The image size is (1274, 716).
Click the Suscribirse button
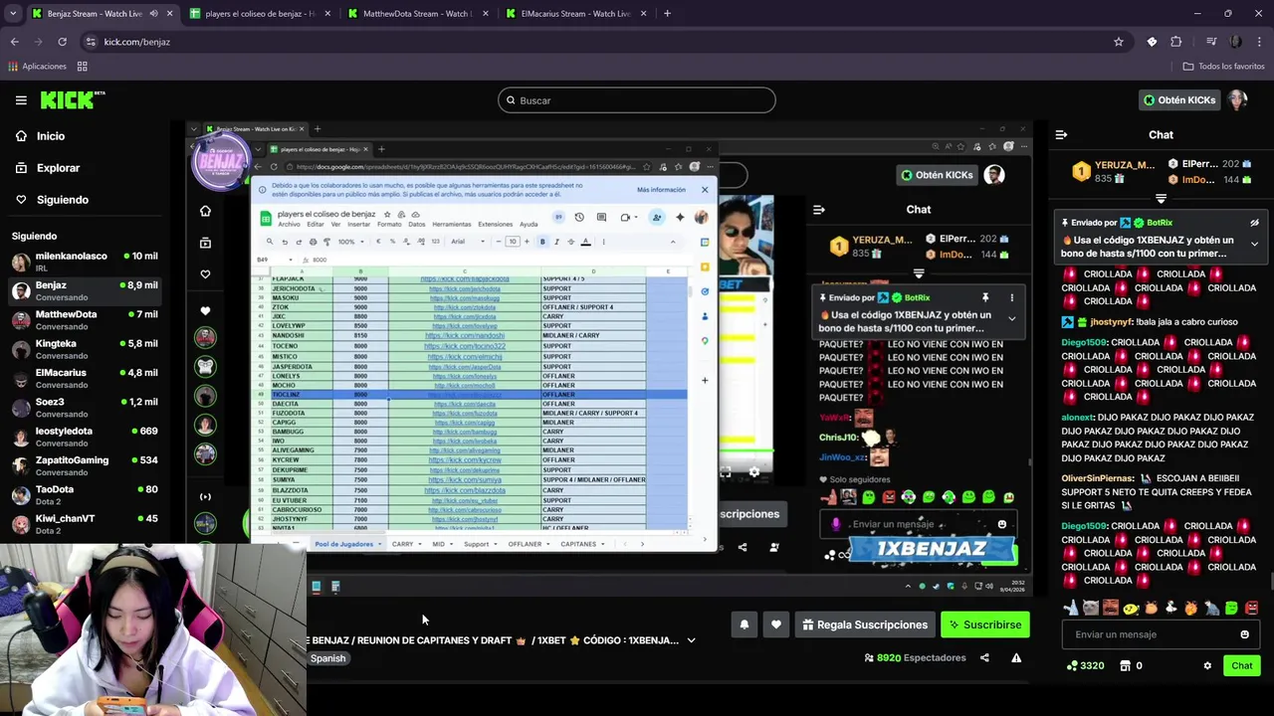(x=985, y=625)
